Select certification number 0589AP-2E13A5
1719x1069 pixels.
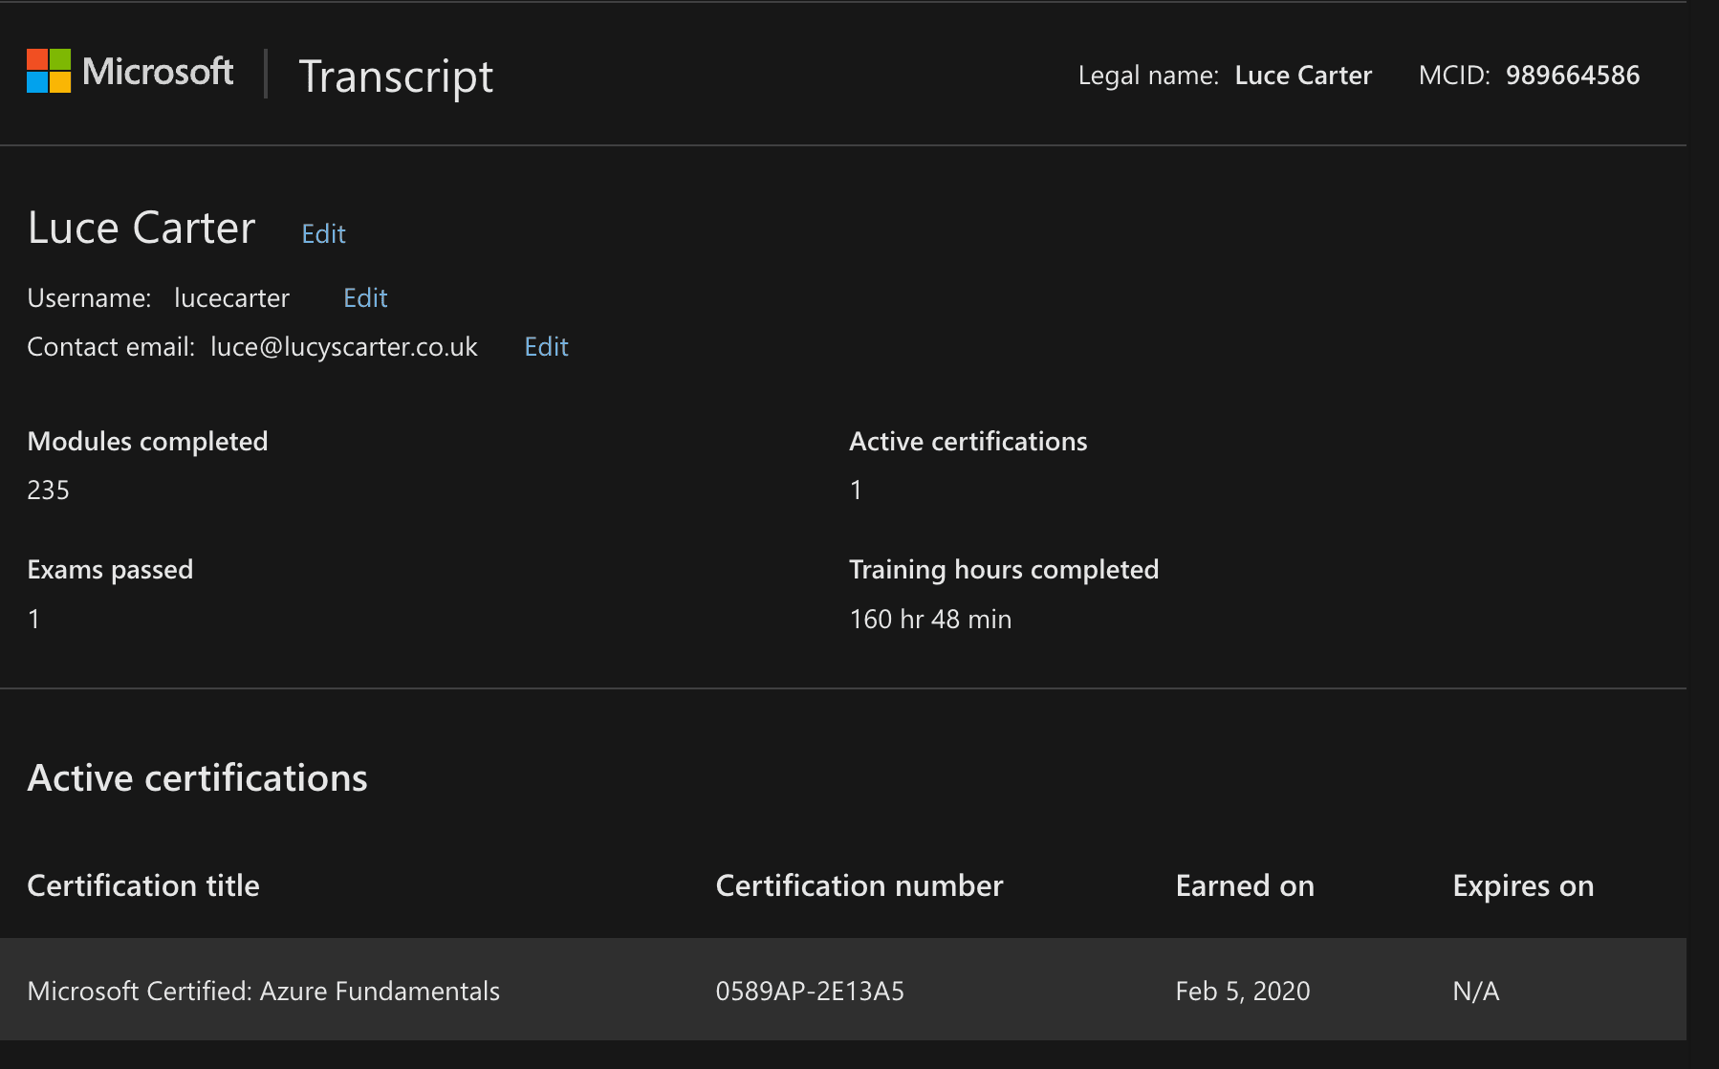tap(810, 991)
